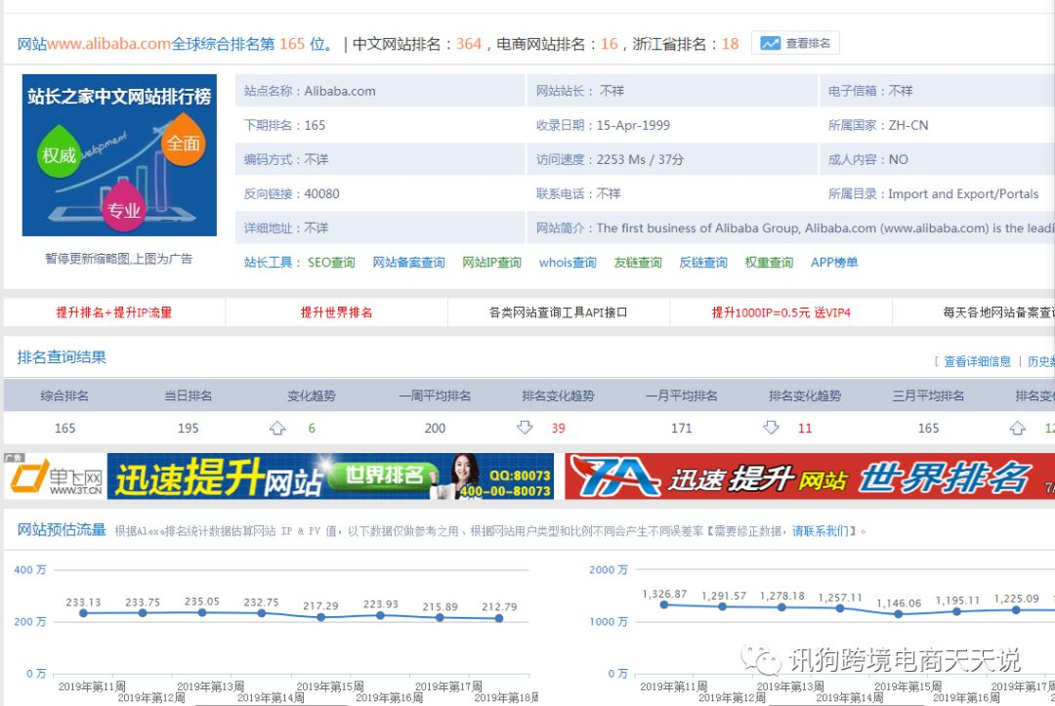The width and height of the screenshot is (1055, 706).
Task: Click the 提升排名+提升IP流量 promo link
Action: point(114,312)
